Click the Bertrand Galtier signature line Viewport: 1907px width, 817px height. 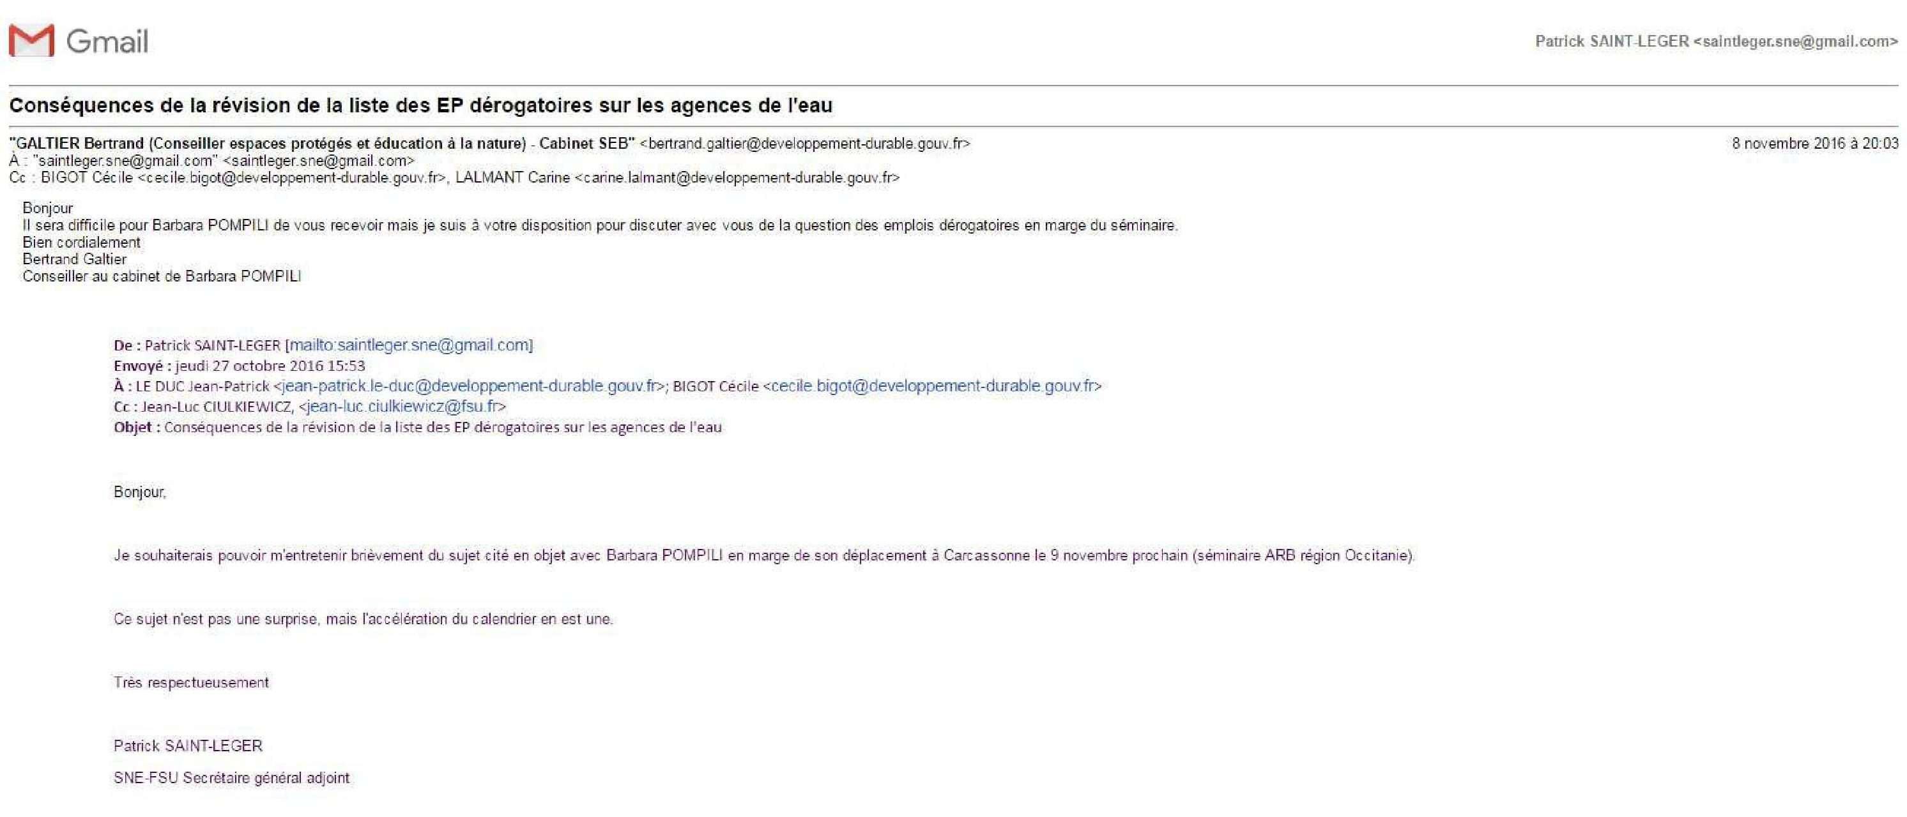[x=74, y=260]
